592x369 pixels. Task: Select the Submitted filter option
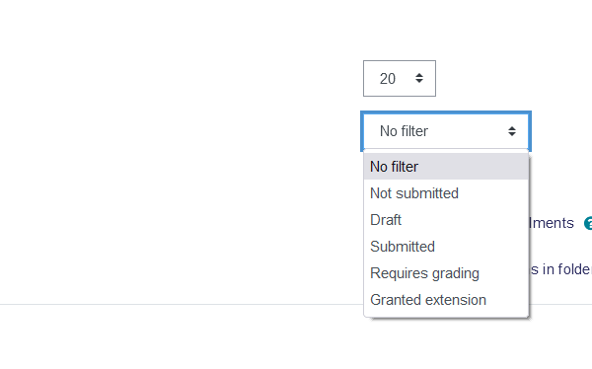coord(446,247)
